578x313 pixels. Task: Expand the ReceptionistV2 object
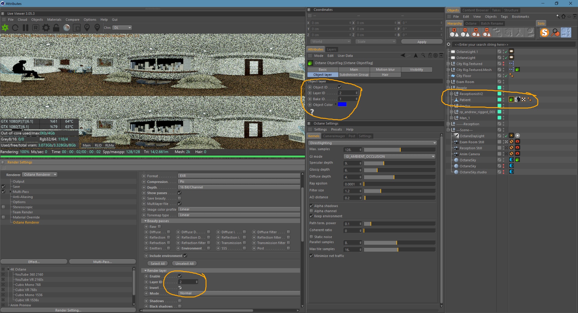tap(452, 94)
